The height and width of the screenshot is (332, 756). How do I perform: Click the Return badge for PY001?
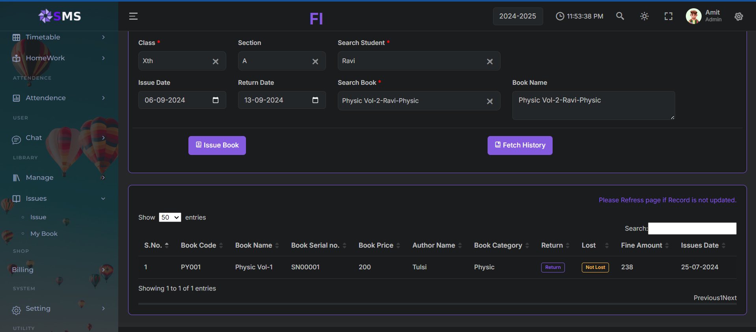(x=553, y=267)
